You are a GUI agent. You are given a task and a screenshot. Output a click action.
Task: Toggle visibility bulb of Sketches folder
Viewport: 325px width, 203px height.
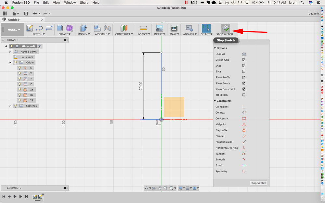tap(16, 106)
